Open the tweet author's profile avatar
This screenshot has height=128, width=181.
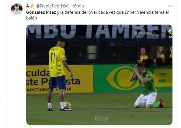coord(17,9)
